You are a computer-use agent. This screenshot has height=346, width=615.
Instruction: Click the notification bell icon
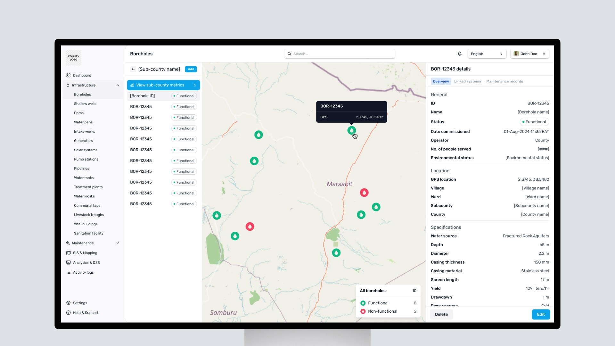click(459, 54)
